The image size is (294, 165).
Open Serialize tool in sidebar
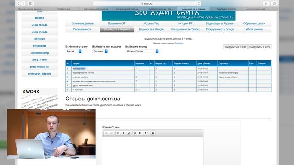click(40, 39)
